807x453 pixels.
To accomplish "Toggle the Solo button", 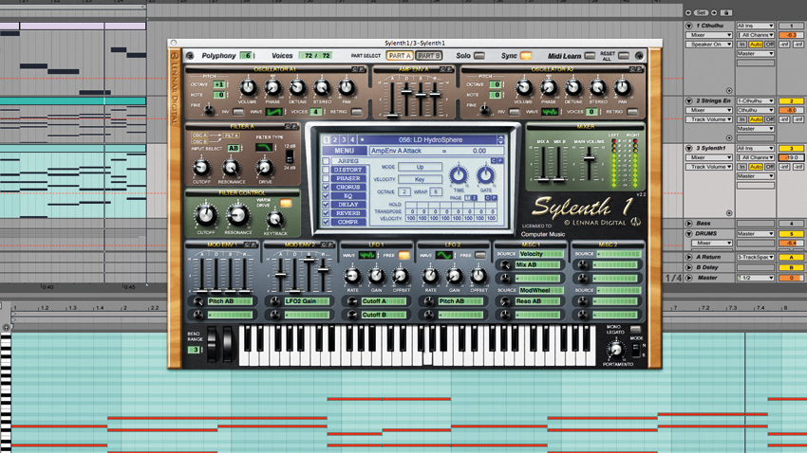I will [x=479, y=56].
